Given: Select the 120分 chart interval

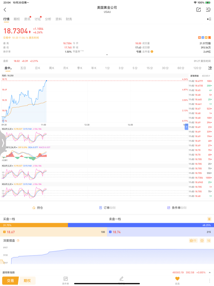Looking at the screenshot, I should pyautogui.click(x=198, y=68).
